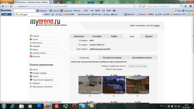The width and height of the screenshot is (194, 109).
Task: Click Гороскопы in the Rambler toolbar
Action: (x=66, y=11)
